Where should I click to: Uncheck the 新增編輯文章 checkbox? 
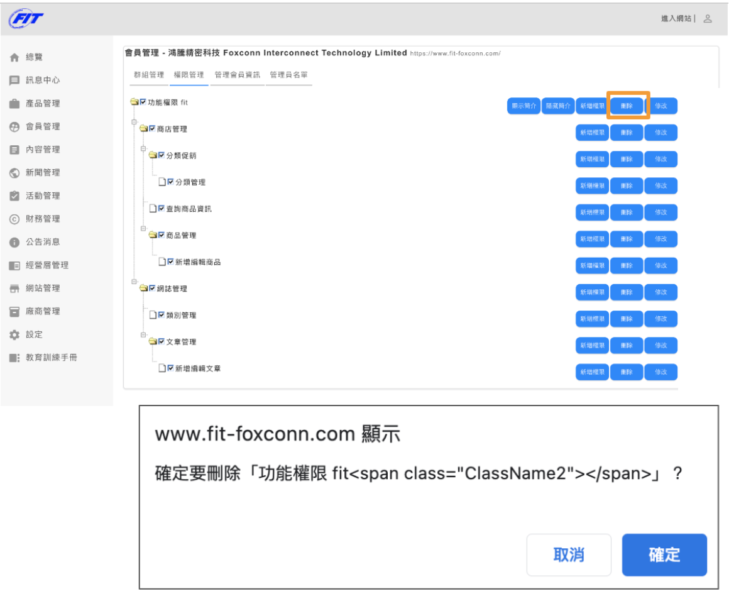pos(171,368)
